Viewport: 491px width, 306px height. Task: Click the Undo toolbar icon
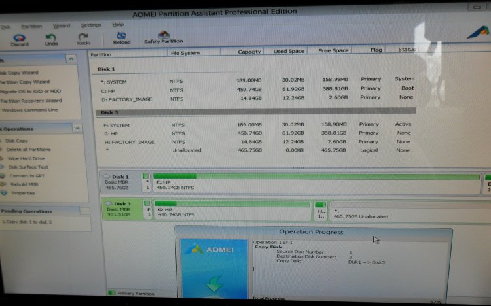(51, 40)
